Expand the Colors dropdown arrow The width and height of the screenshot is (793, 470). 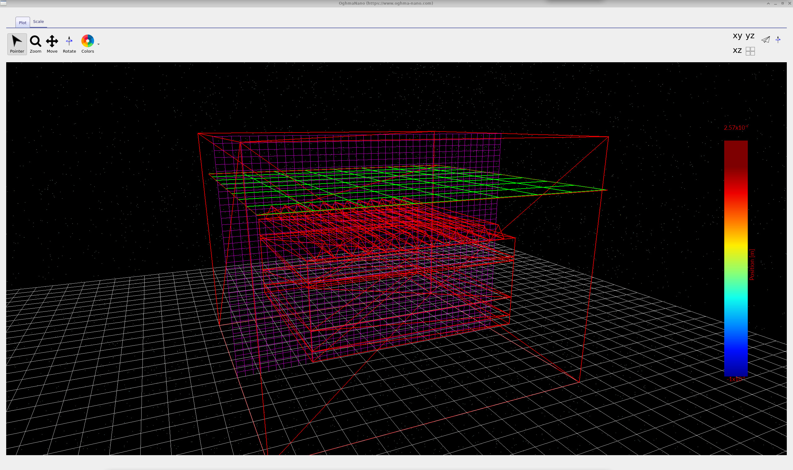point(99,44)
